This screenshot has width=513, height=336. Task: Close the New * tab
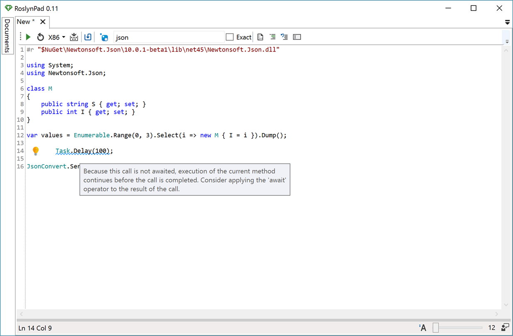pyautogui.click(x=43, y=22)
